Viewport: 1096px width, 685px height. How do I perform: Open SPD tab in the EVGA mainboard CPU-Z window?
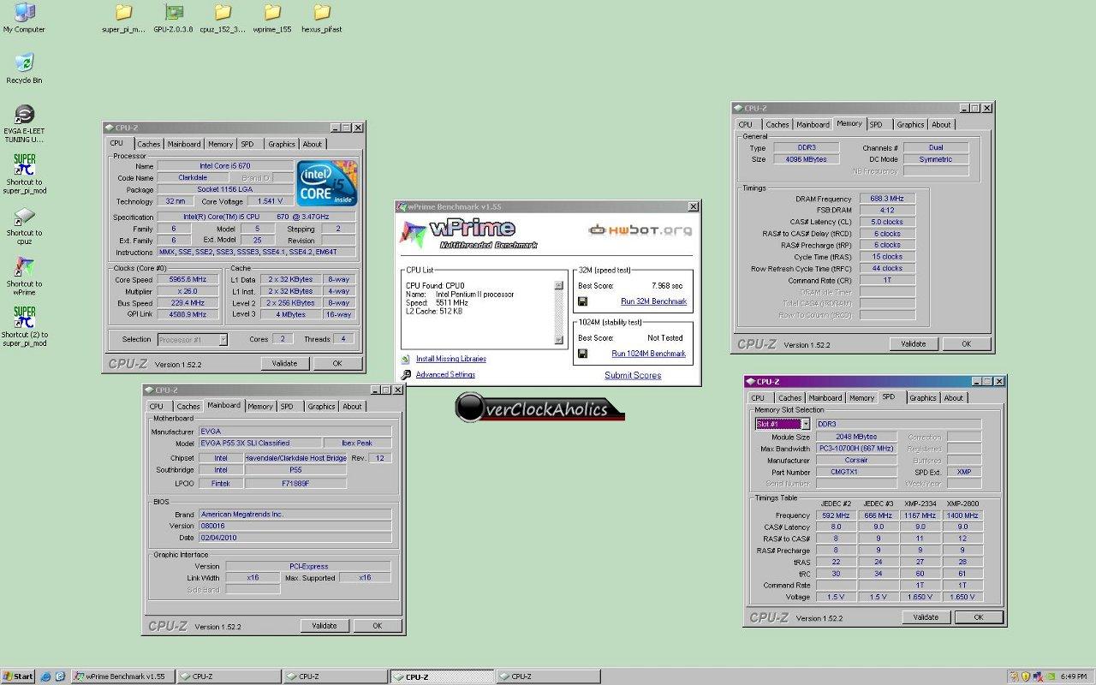tap(287, 407)
